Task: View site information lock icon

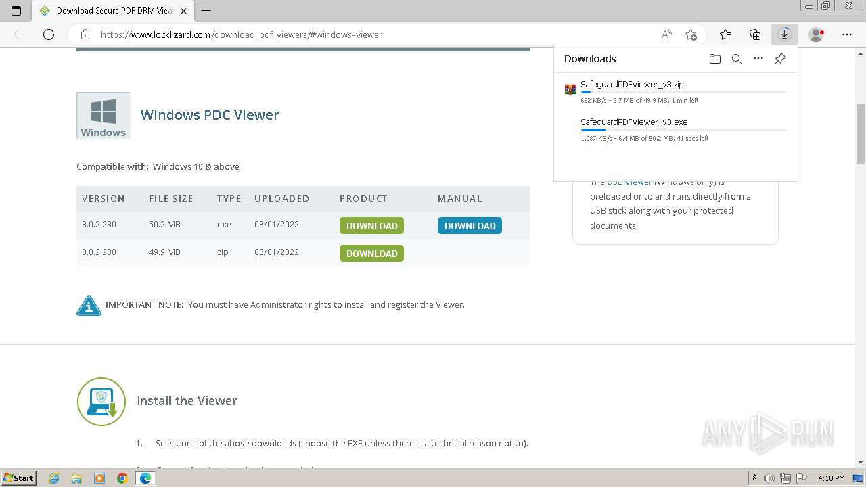Action: [85, 34]
